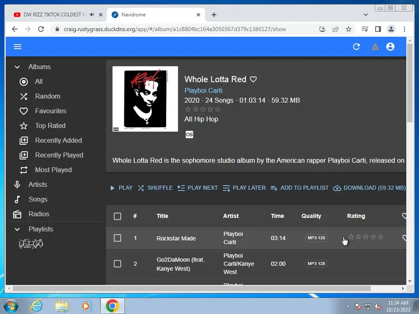Screen dimensions: 419x314
Task: Click the Whole Lotta Red album cover
Action: coord(145,99)
